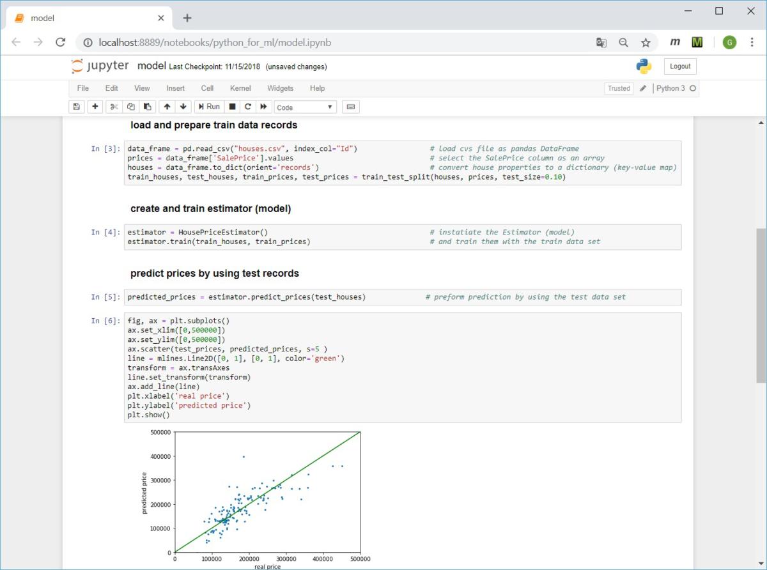Click inside code cell In [4]
Viewport: 767px width, 570px height.
tap(403, 237)
